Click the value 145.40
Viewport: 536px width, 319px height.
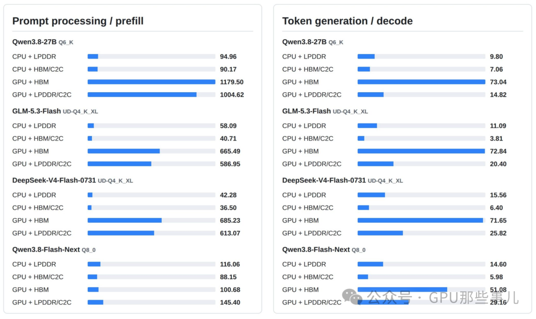click(230, 303)
